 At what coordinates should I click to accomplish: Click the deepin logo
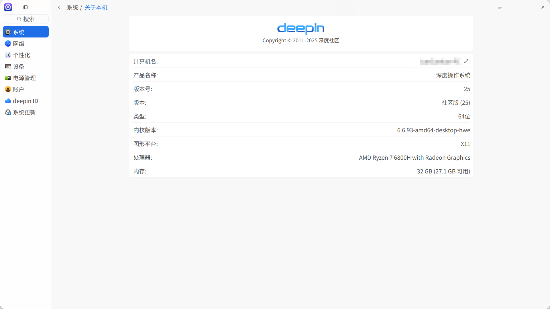coord(300,28)
